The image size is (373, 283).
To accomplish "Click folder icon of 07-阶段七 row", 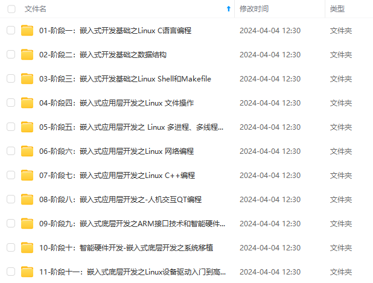I will click(x=27, y=175).
